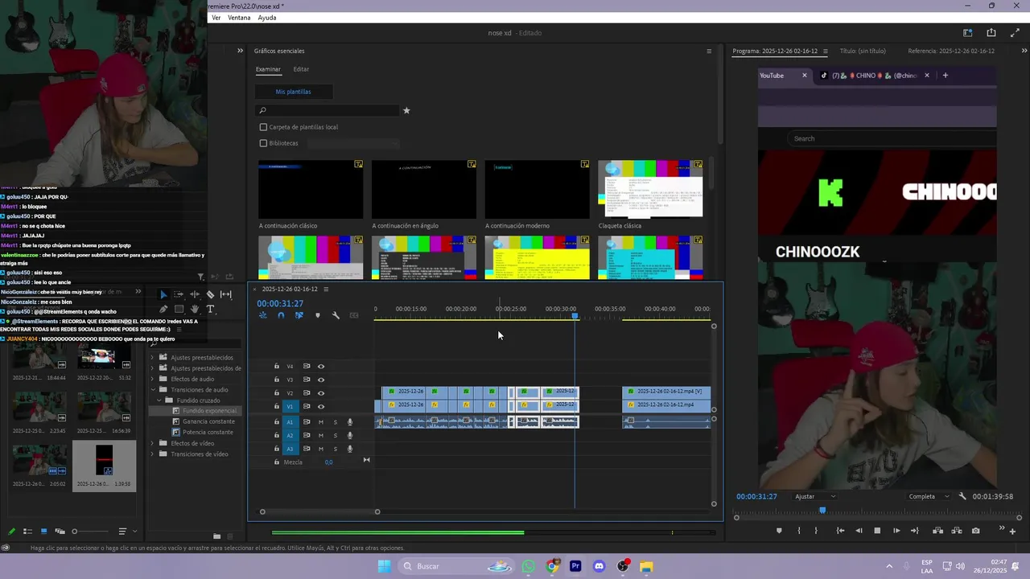Viewport: 1030px width, 579px height.
Task: Open the Gráficos esenciales panel menu
Action: [x=709, y=51]
